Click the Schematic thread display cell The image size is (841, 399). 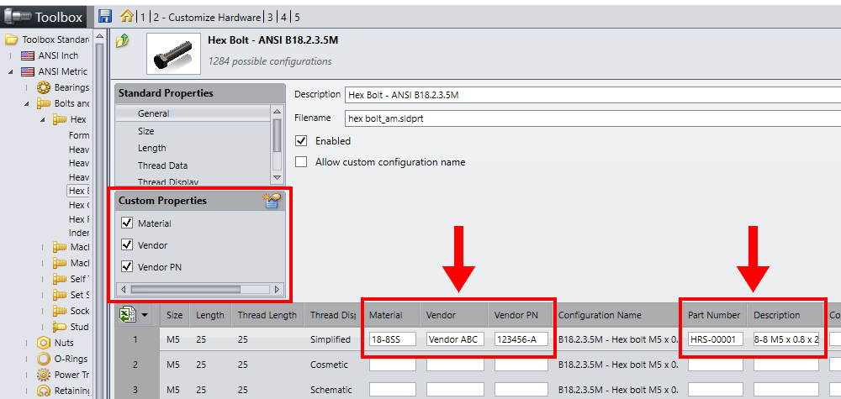[x=331, y=390]
